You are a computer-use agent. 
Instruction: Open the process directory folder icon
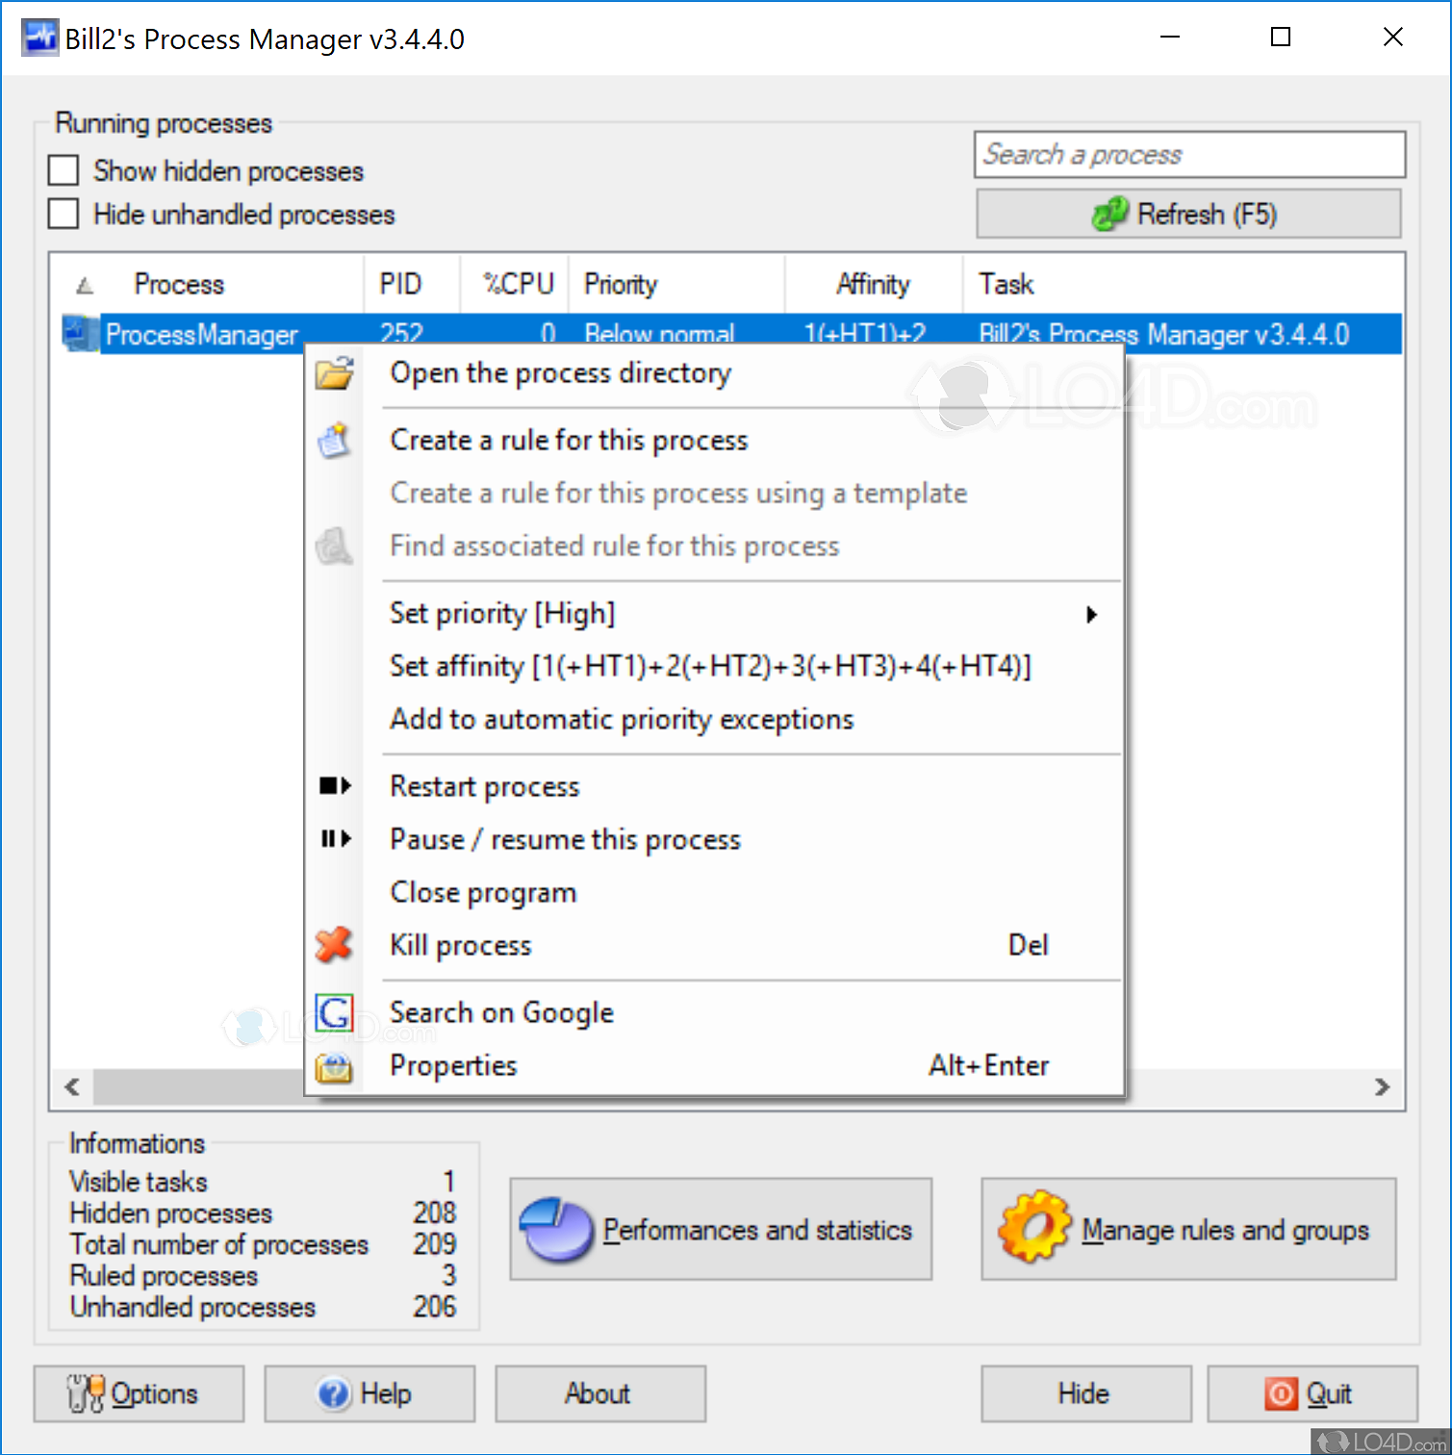pyautogui.click(x=334, y=373)
